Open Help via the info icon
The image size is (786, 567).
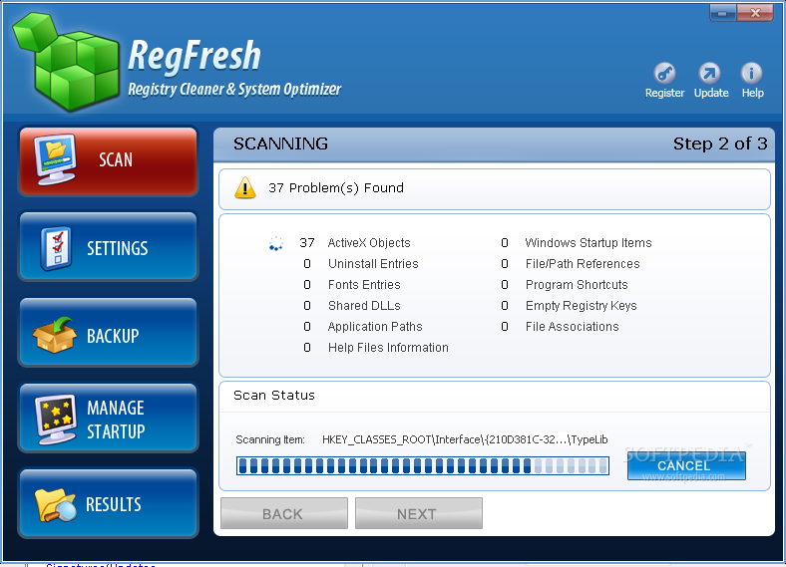coord(751,73)
